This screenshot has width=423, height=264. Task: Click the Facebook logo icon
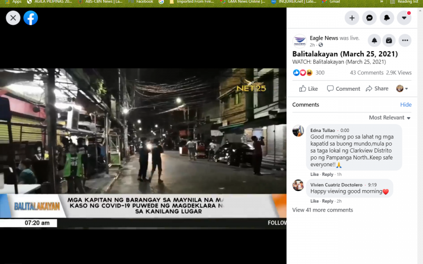pos(31,18)
